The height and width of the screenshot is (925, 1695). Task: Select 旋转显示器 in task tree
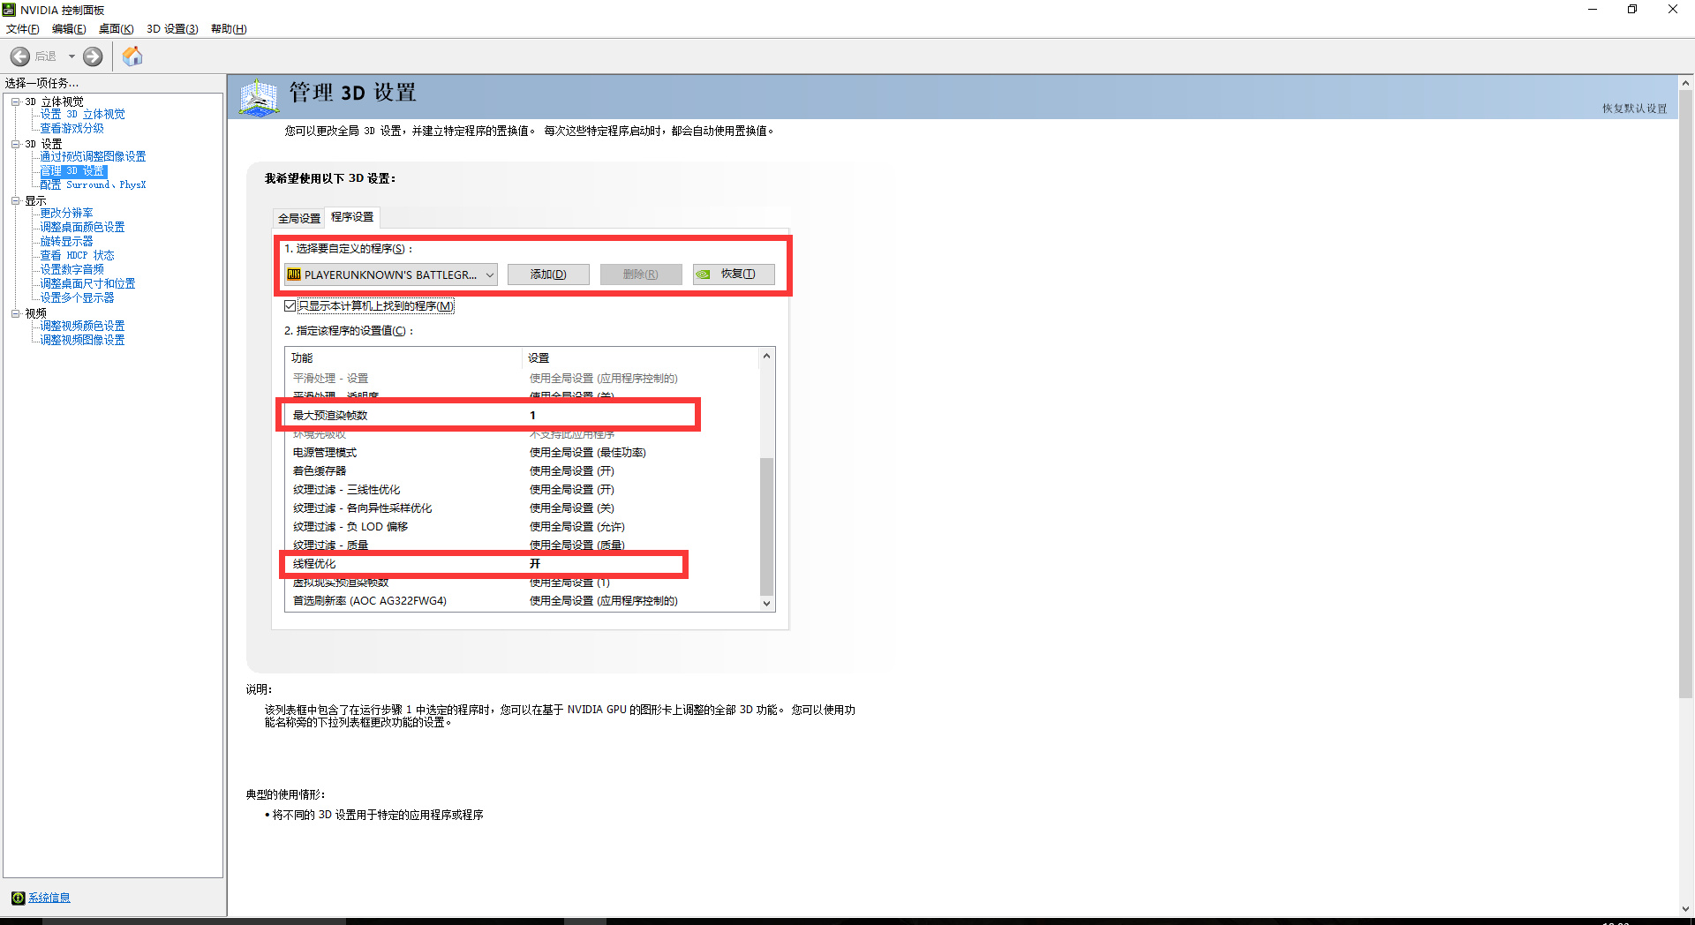(x=67, y=242)
